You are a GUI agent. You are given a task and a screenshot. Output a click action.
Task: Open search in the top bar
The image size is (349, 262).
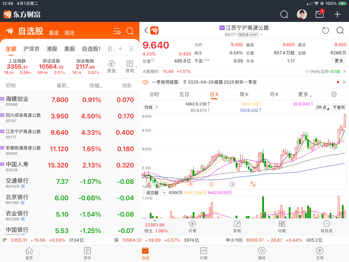click(x=284, y=14)
